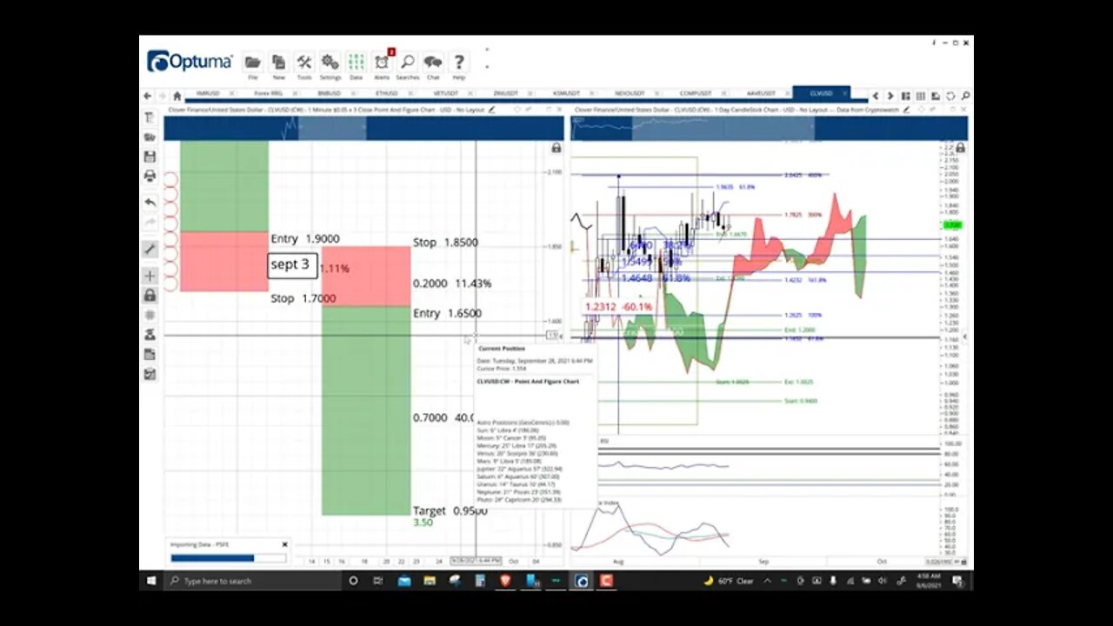Click the checklist icon at sidebar bottom
This screenshot has height=626, width=1113.
(x=150, y=374)
